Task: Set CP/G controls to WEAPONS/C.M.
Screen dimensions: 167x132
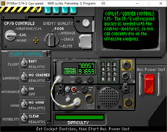Action: 29,29
